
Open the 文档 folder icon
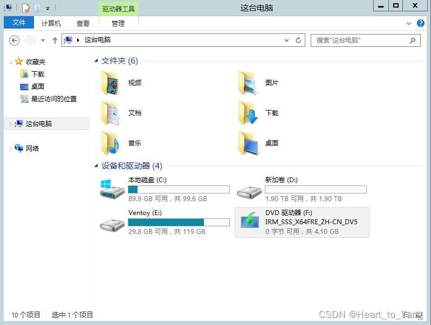click(111, 113)
